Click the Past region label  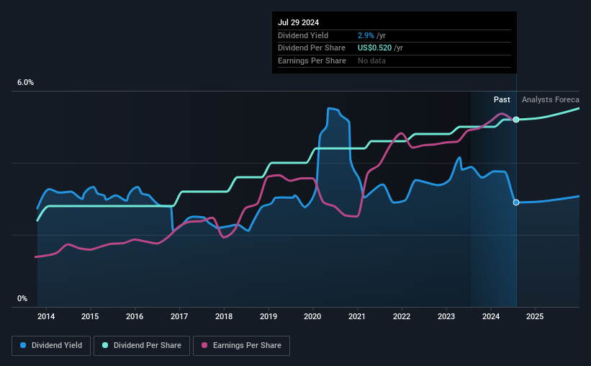502,99
